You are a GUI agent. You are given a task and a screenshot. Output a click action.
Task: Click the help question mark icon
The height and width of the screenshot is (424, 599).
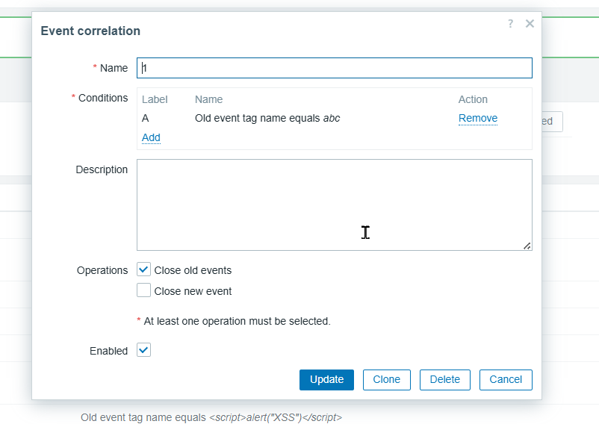pos(511,24)
